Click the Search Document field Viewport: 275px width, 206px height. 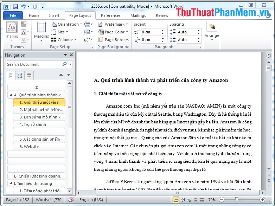pyautogui.click(x=34, y=64)
